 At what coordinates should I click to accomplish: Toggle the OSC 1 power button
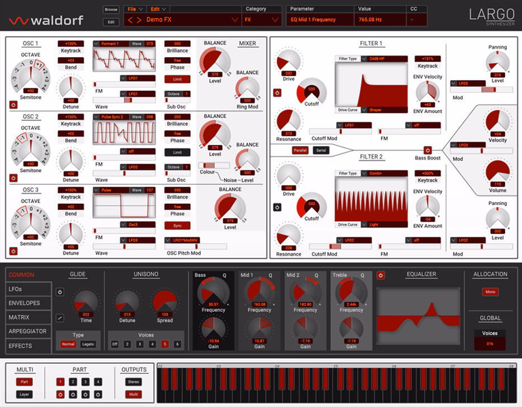pyautogui.click(x=13, y=105)
